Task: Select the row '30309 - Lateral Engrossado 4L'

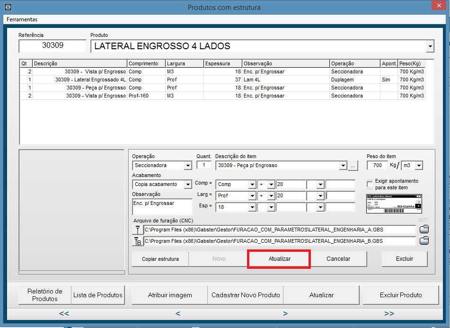Action: coord(222,80)
